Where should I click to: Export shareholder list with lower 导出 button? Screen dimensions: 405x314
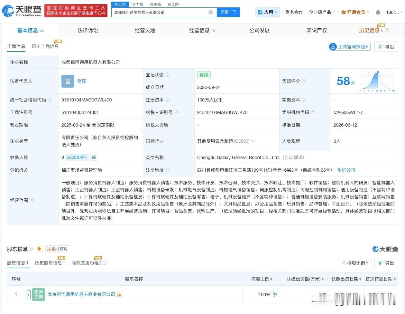pyautogui.click(x=386, y=263)
